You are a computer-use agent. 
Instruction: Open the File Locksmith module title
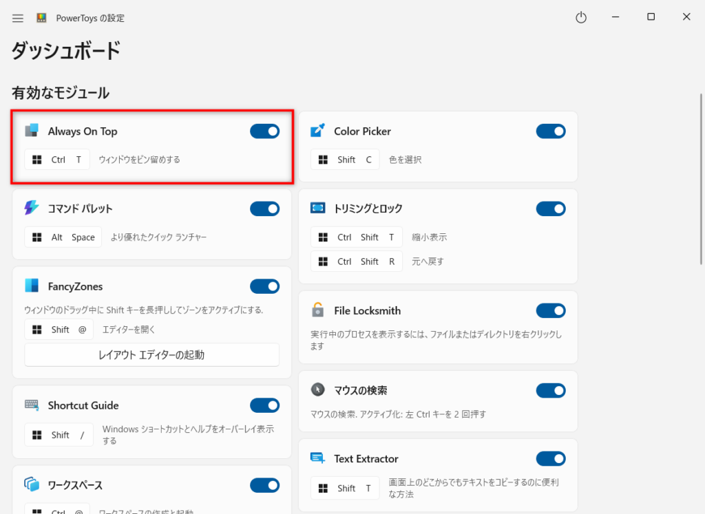(368, 310)
